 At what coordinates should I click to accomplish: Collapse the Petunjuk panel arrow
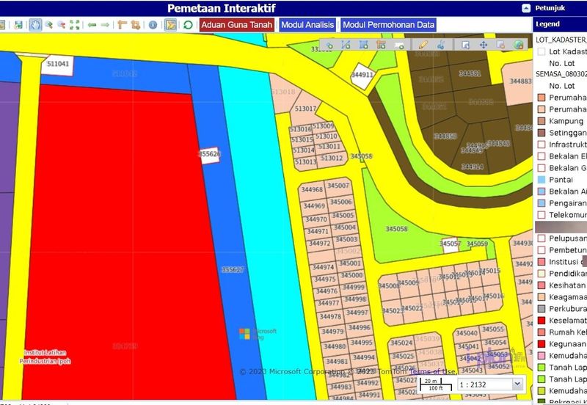(526, 8)
